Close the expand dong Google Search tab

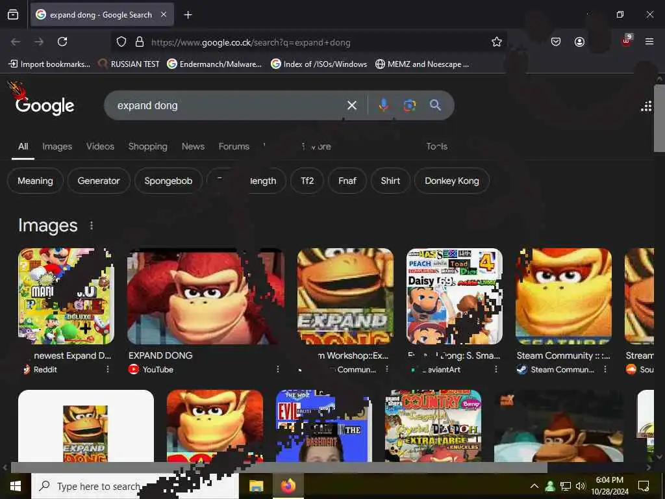[164, 14]
